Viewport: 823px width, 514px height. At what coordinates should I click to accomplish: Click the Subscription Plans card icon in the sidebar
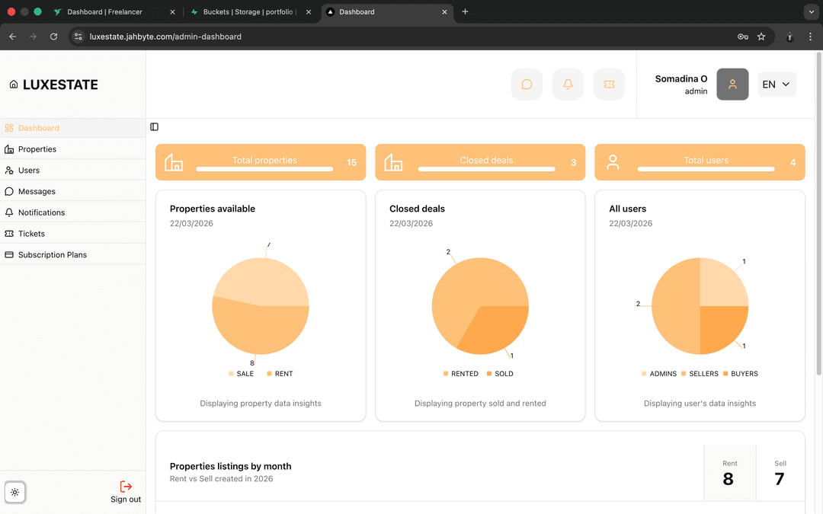[x=10, y=254]
